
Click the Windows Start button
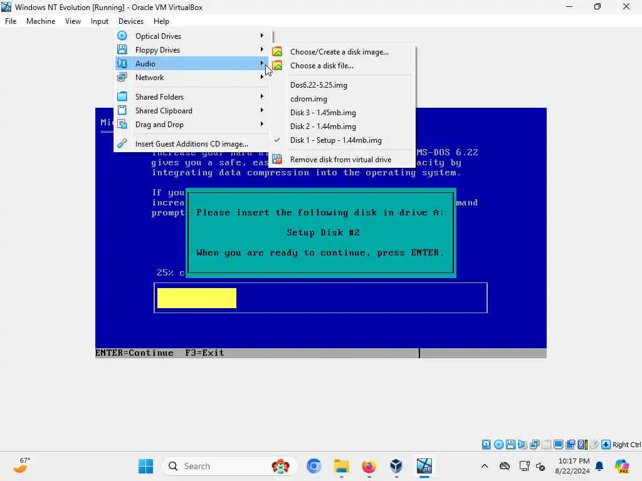coord(145,466)
